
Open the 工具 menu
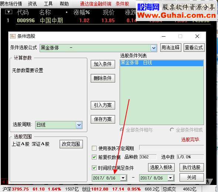(48, 4)
